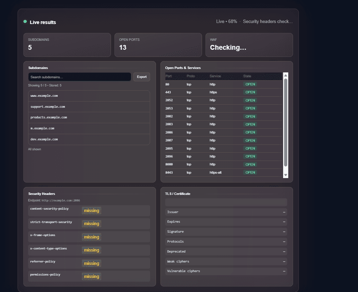Select dev.example.com subdomain entry
This screenshot has height=292, width=358.
[x=89, y=139]
